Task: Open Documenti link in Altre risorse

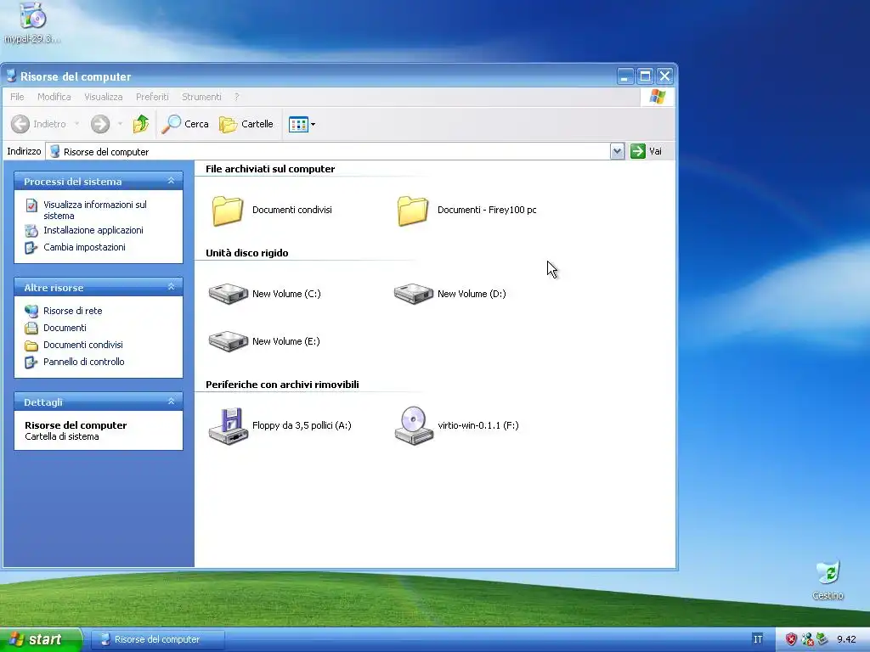Action: [x=65, y=328]
